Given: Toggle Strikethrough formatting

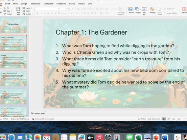Looking at the screenshot, I should point(48,13).
